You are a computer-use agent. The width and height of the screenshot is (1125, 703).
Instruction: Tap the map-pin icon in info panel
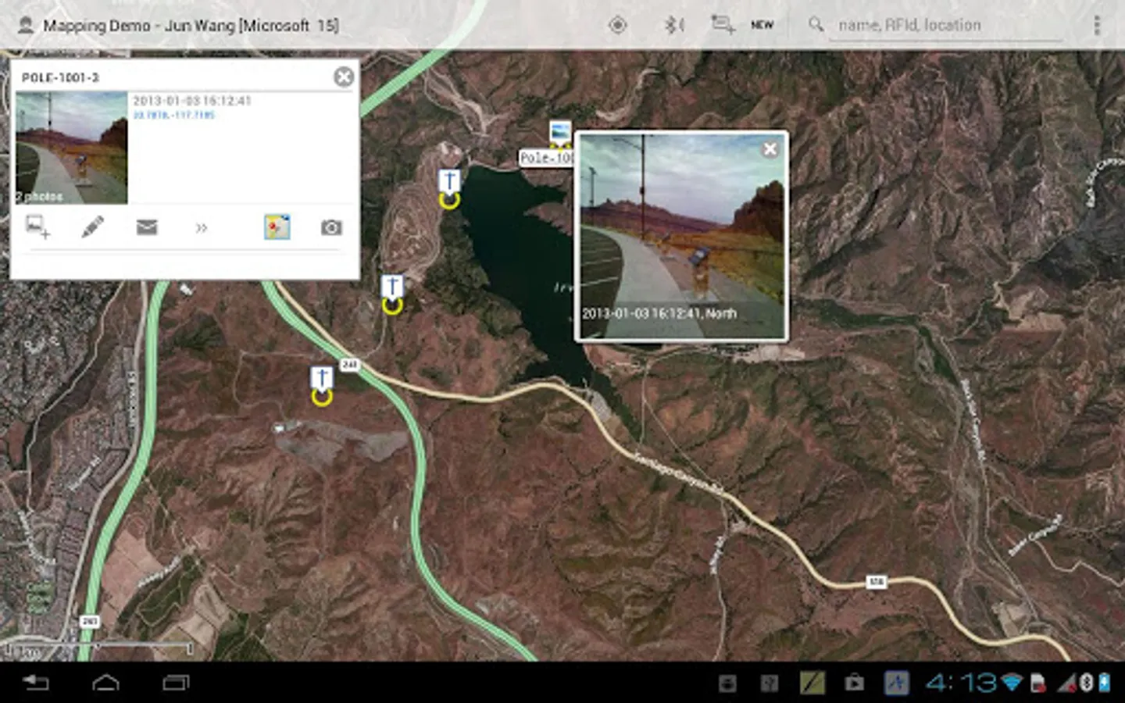(277, 227)
